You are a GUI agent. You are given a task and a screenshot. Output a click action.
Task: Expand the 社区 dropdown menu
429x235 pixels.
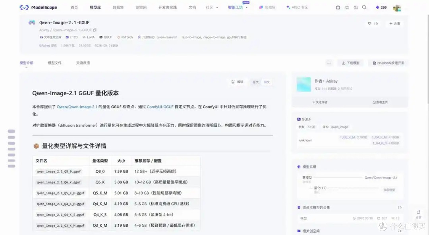212,8
